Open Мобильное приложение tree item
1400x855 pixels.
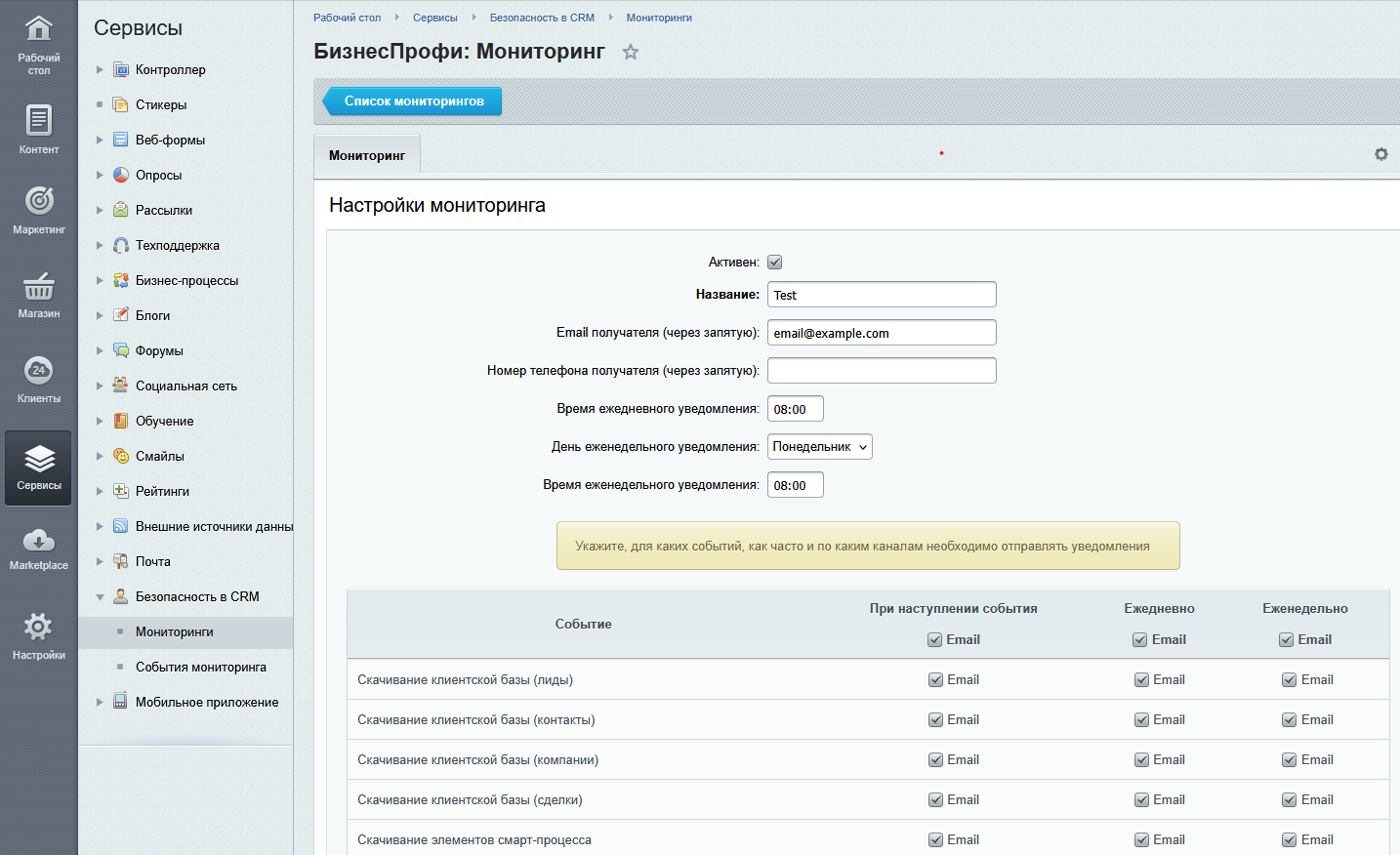tap(207, 703)
